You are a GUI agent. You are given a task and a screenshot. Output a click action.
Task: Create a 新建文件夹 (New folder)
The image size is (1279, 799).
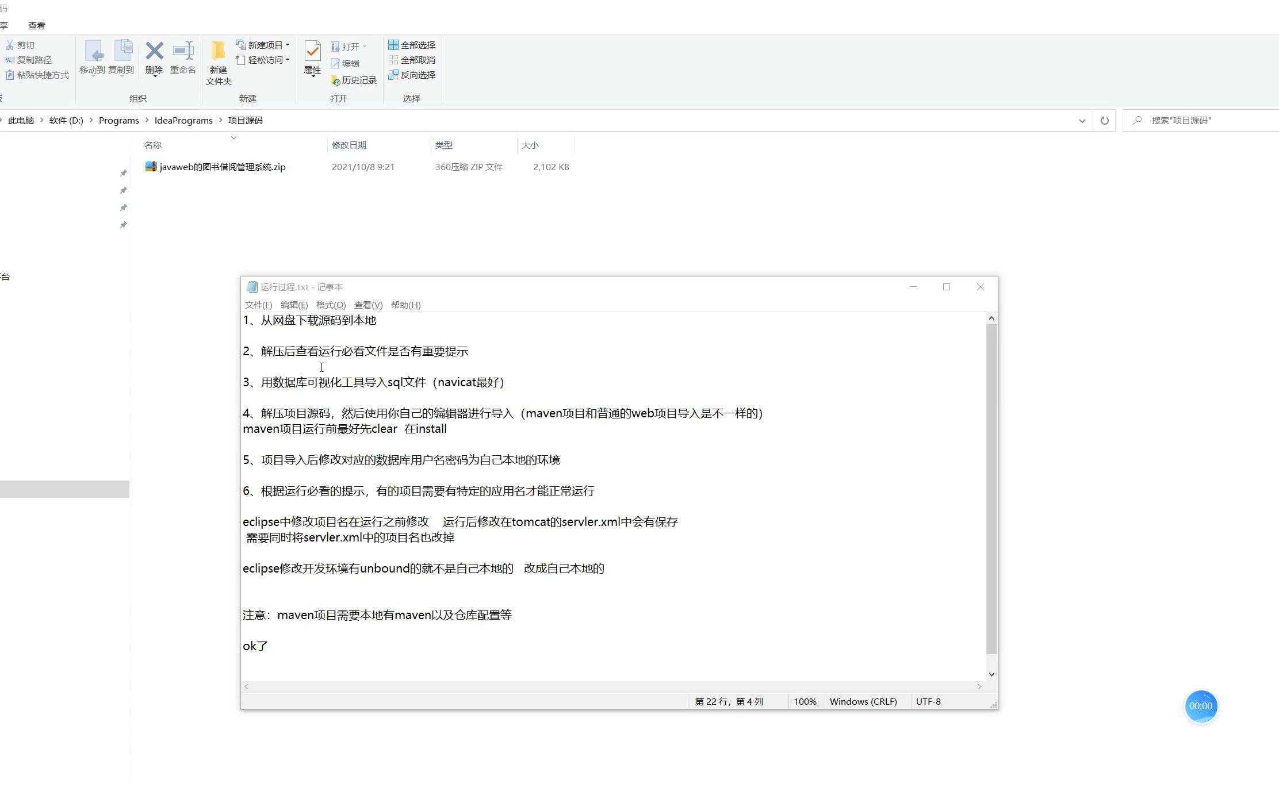pos(218,60)
